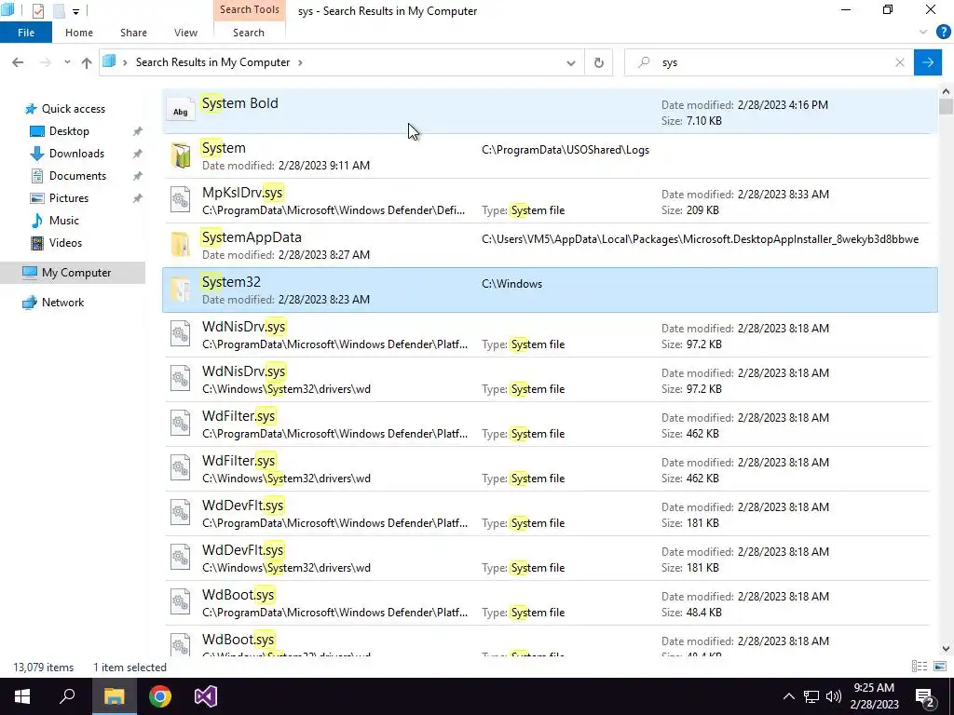Select WdFilter.sys in System32 drivers wd

click(550, 469)
